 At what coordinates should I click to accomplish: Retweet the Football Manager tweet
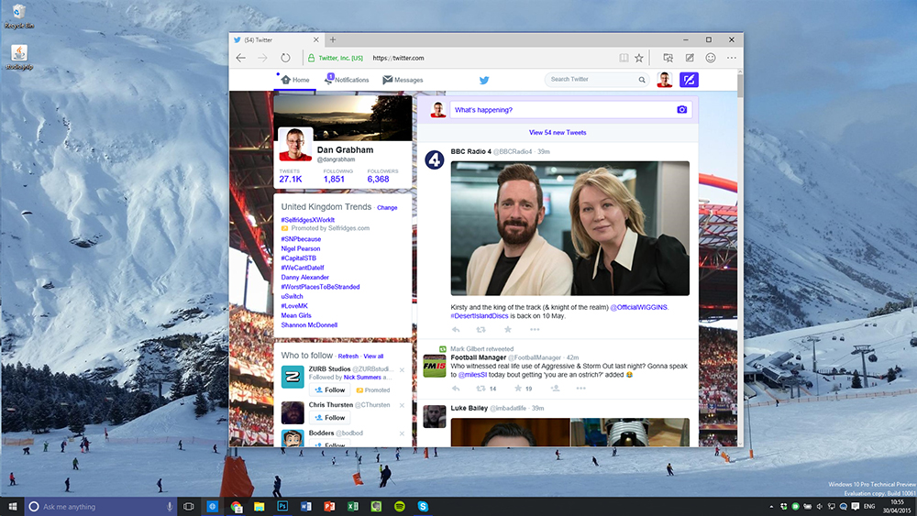point(481,388)
